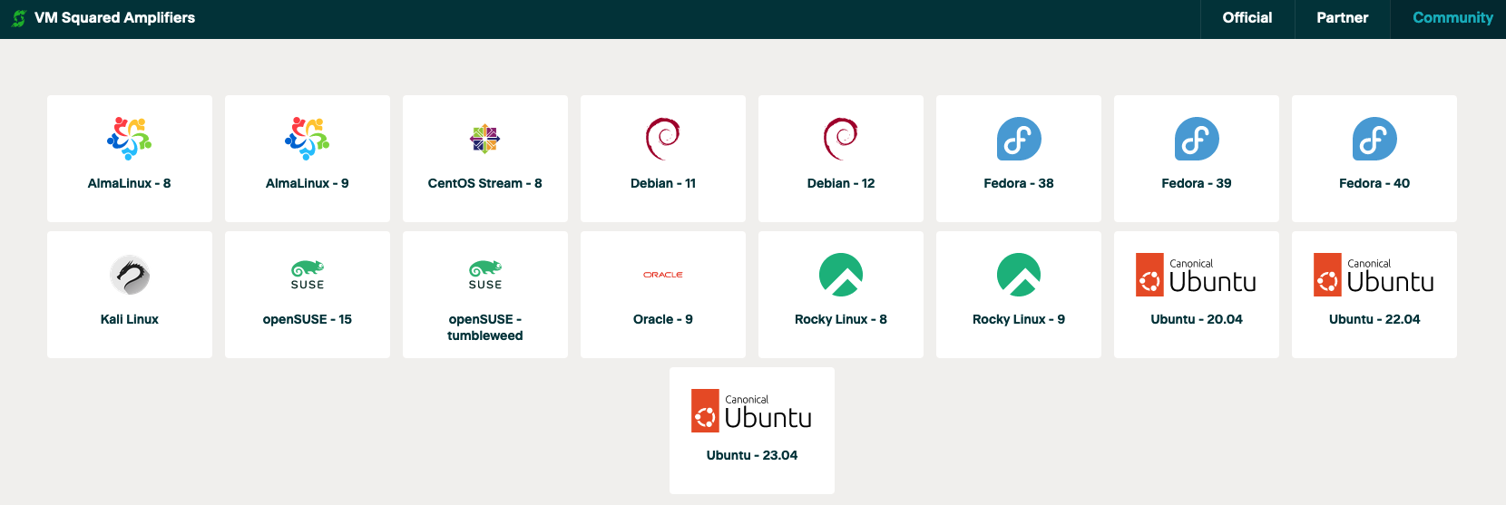
Task: Choose the Fedora - 38 logo icon
Action: point(1019,139)
